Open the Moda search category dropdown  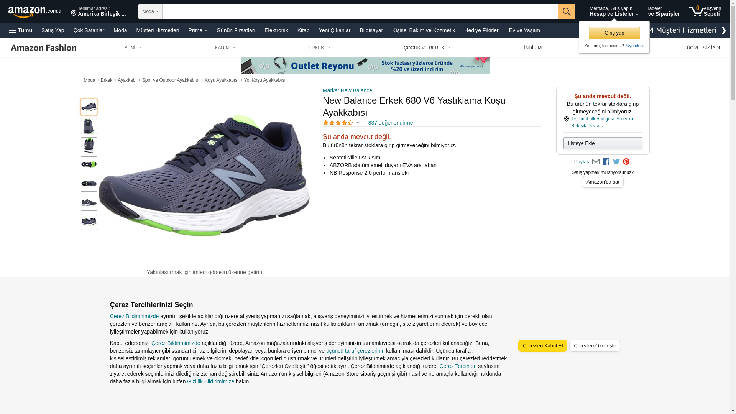pos(150,11)
